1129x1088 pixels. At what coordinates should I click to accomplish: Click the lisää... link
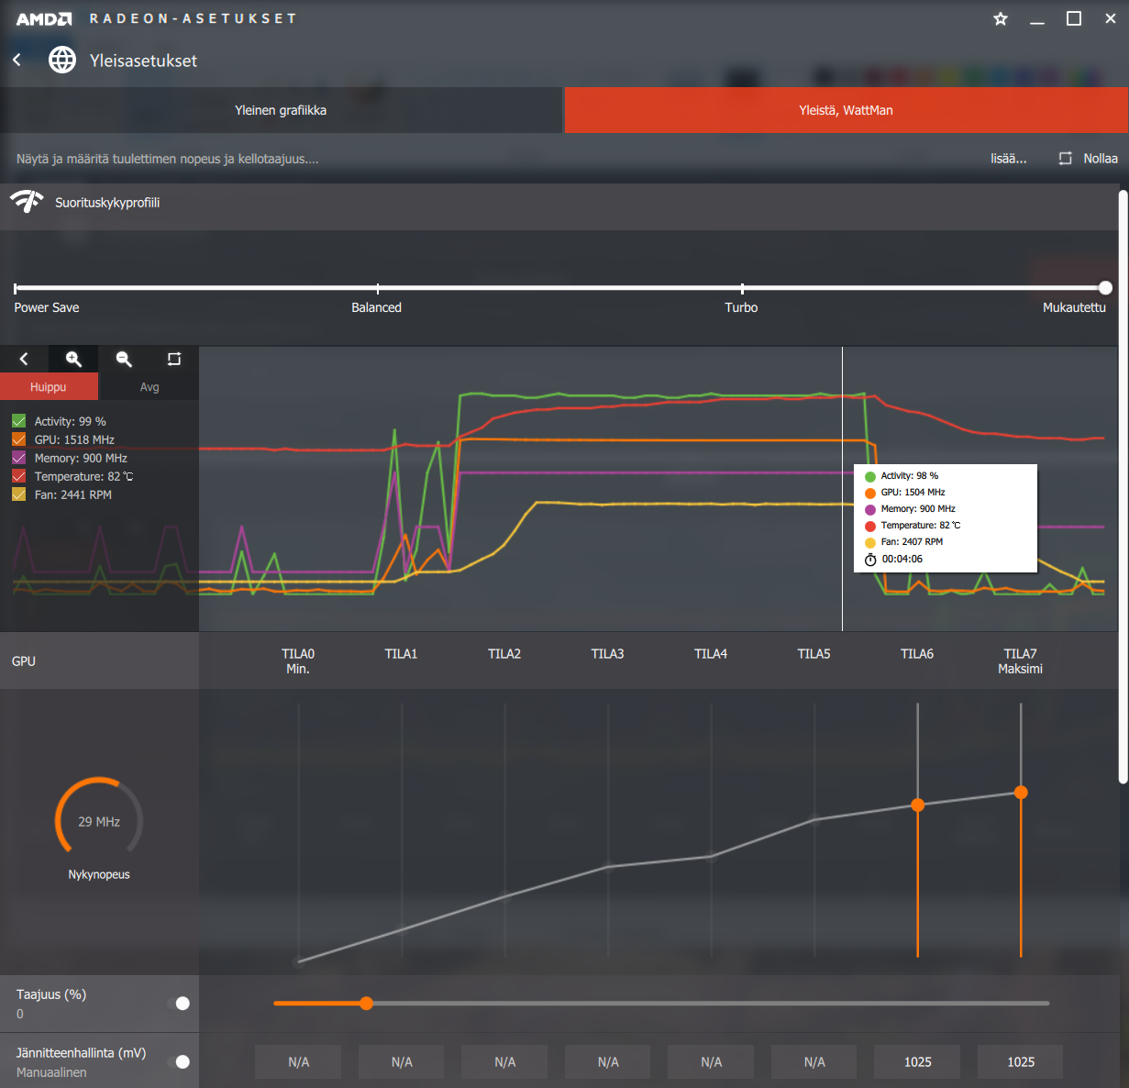1008,159
